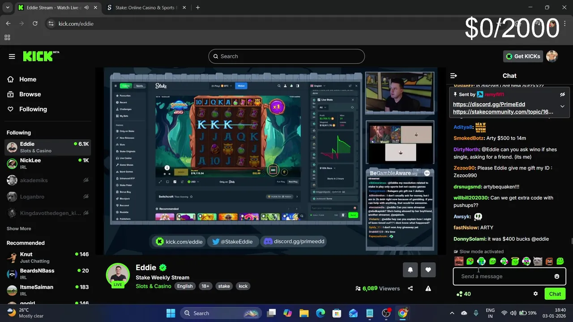Share the stream
The height and width of the screenshot is (322, 573).
point(410,288)
